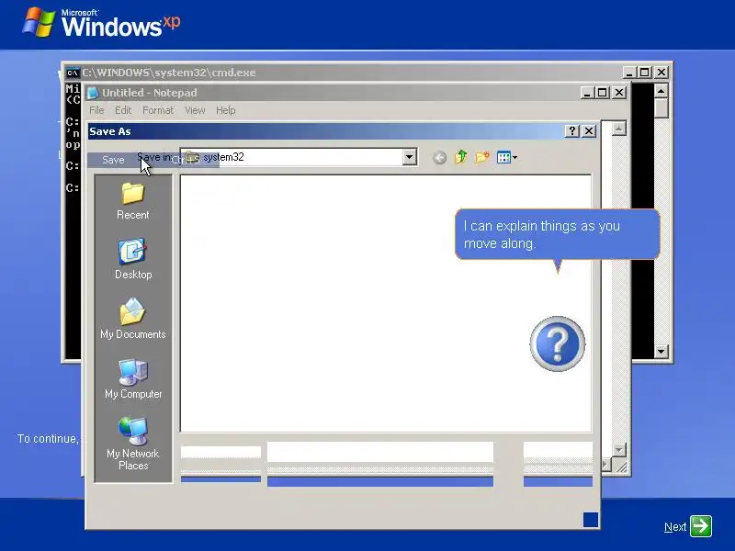This screenshot has height=551, width=735.
Task: Select Desktop in the places bar
Action: (x=132, y=260)
